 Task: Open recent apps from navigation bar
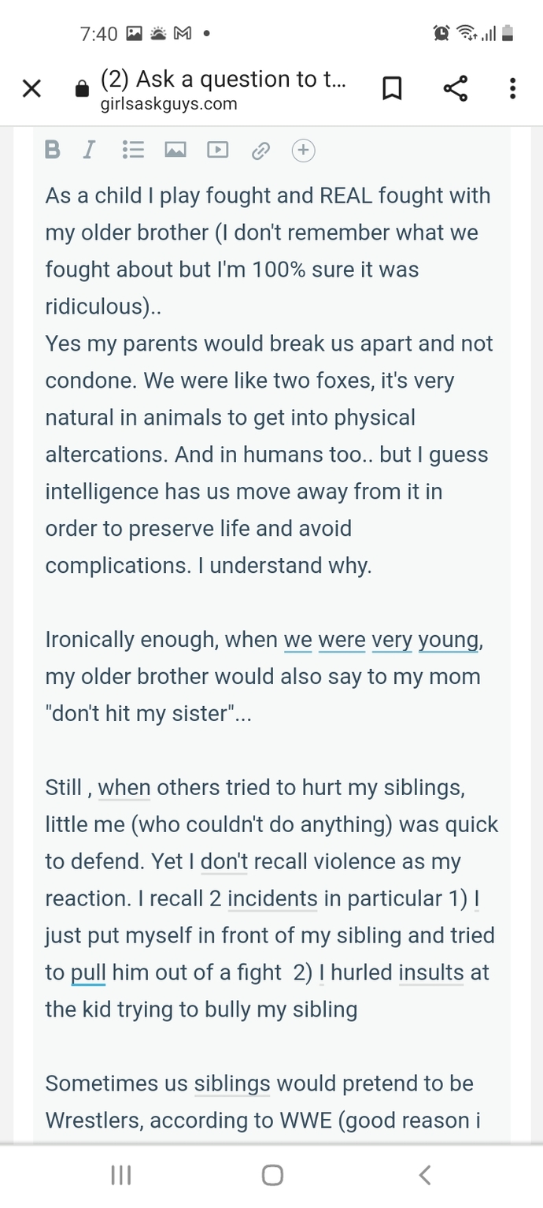(120, 1176)
